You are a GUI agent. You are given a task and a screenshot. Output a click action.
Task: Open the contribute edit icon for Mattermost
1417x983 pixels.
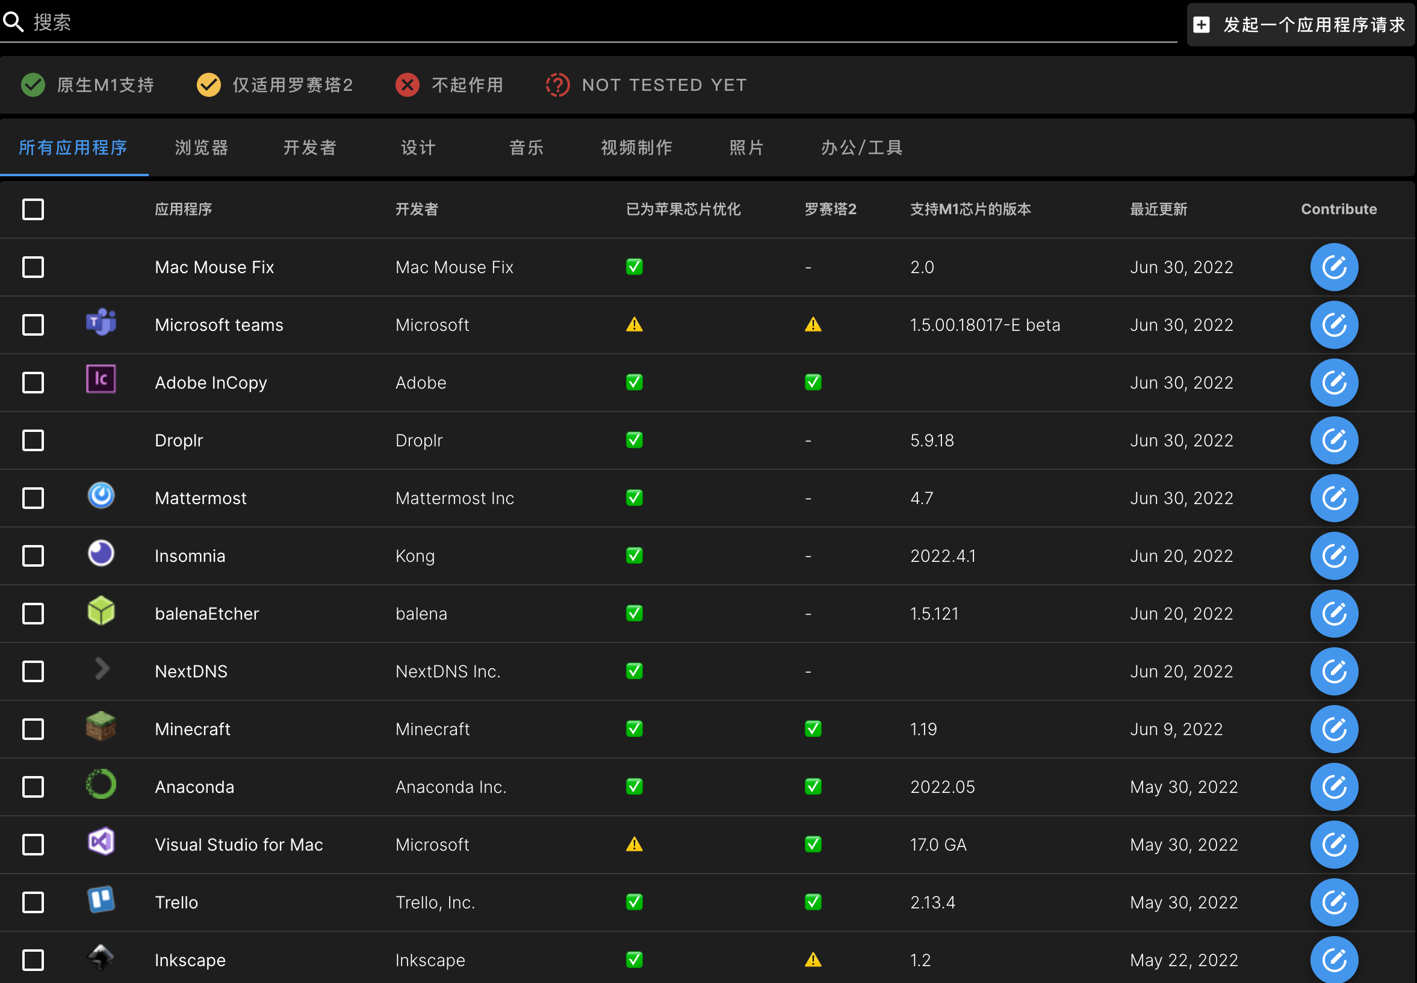coord(1334,498)
